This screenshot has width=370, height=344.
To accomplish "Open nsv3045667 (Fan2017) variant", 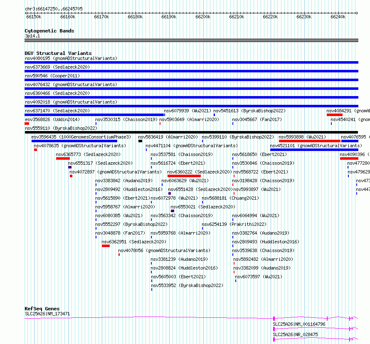I will [x=257, y=119].
